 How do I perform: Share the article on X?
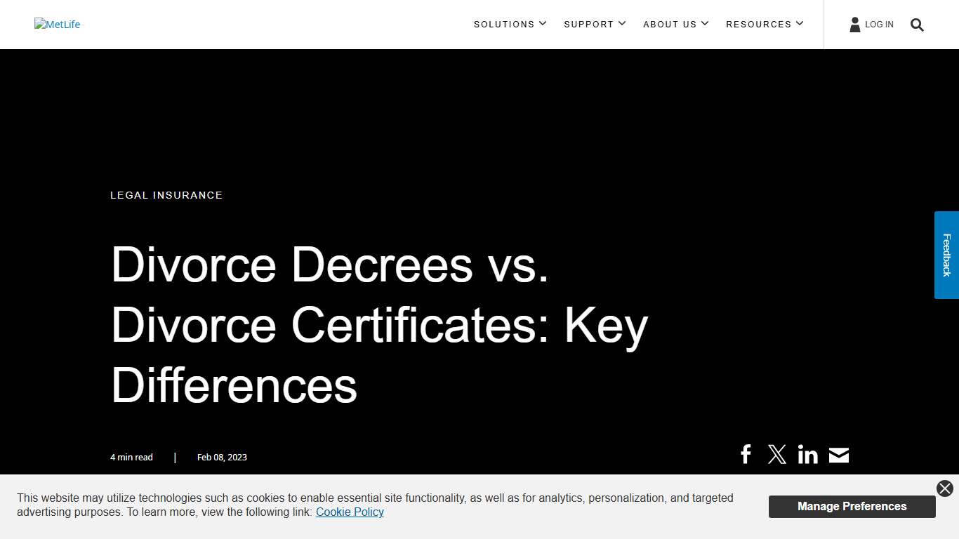[776, 454]
